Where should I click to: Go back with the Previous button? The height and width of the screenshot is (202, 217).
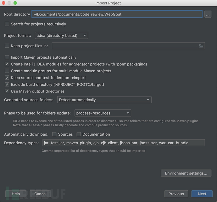[176, 194]
